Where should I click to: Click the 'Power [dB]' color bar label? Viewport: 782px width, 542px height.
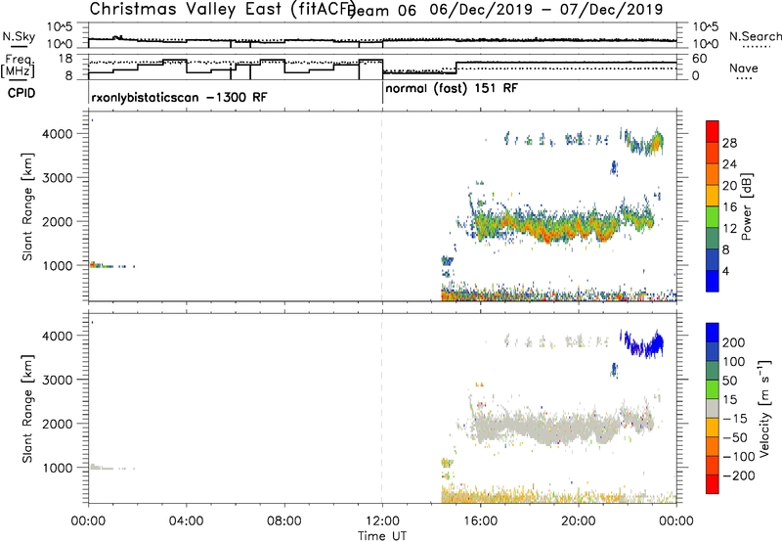click(746, 206)
